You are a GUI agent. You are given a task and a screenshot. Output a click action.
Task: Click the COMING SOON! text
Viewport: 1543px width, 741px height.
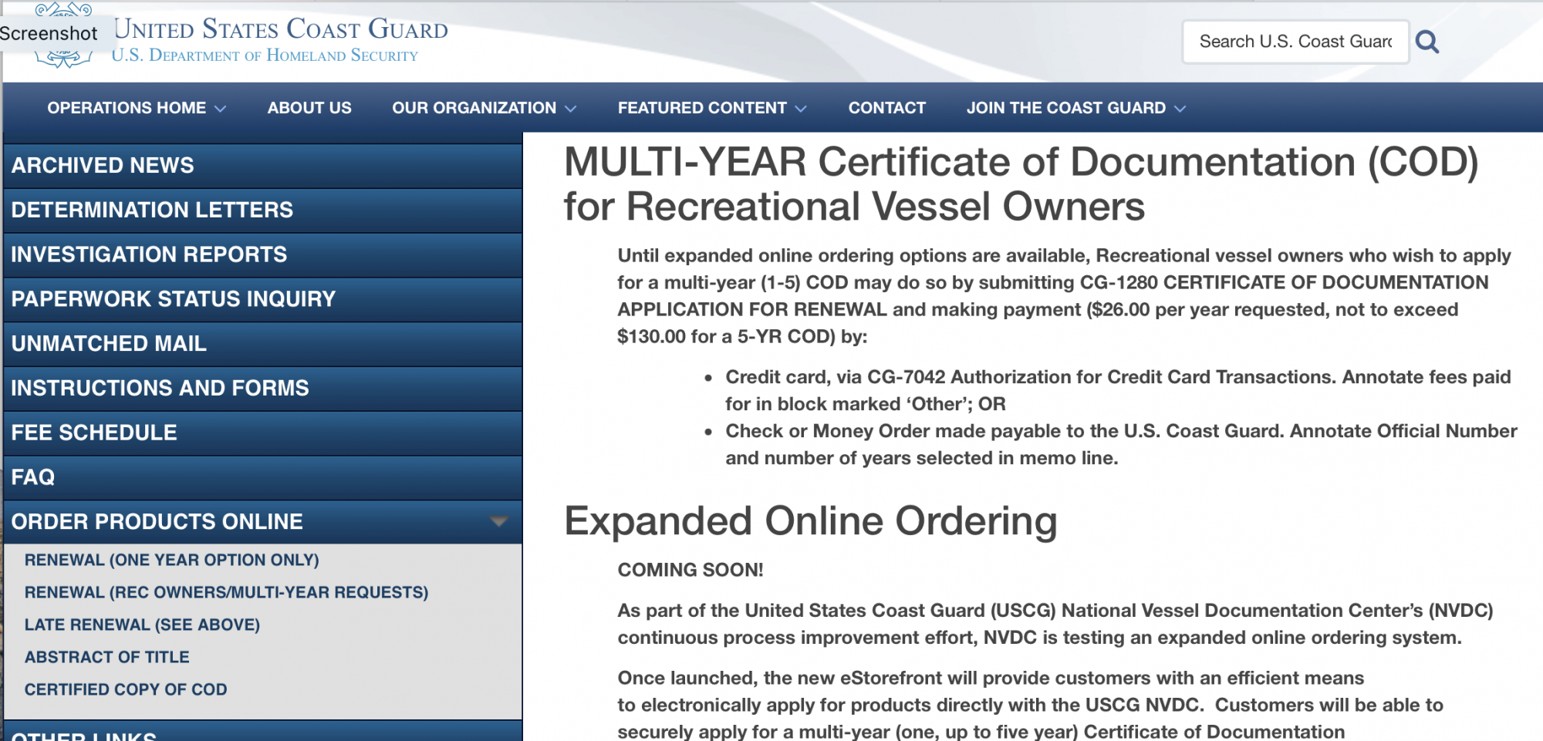(690, 571)
